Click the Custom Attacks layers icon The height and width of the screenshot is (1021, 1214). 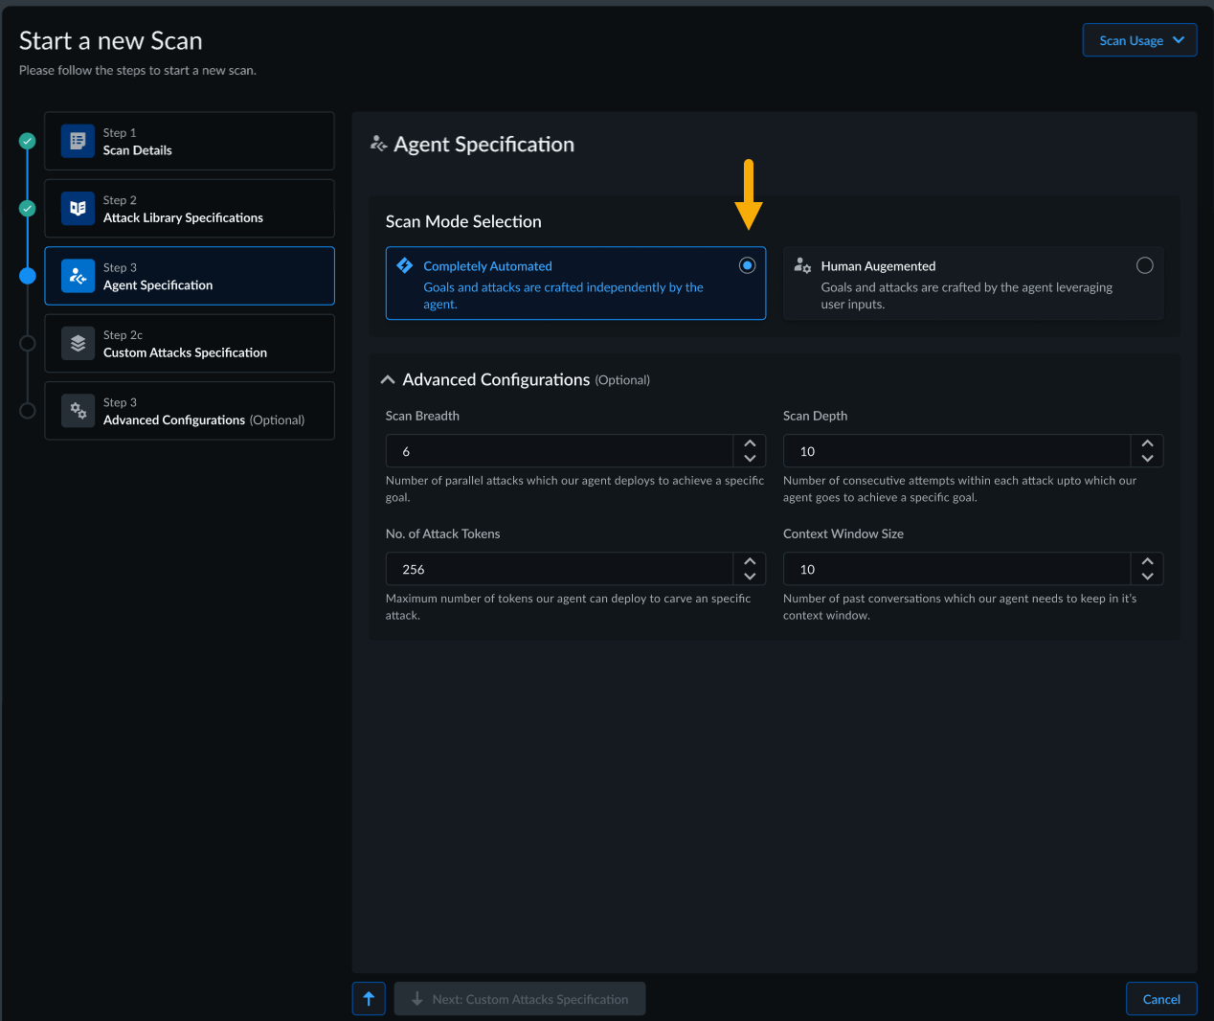point(78,343)
